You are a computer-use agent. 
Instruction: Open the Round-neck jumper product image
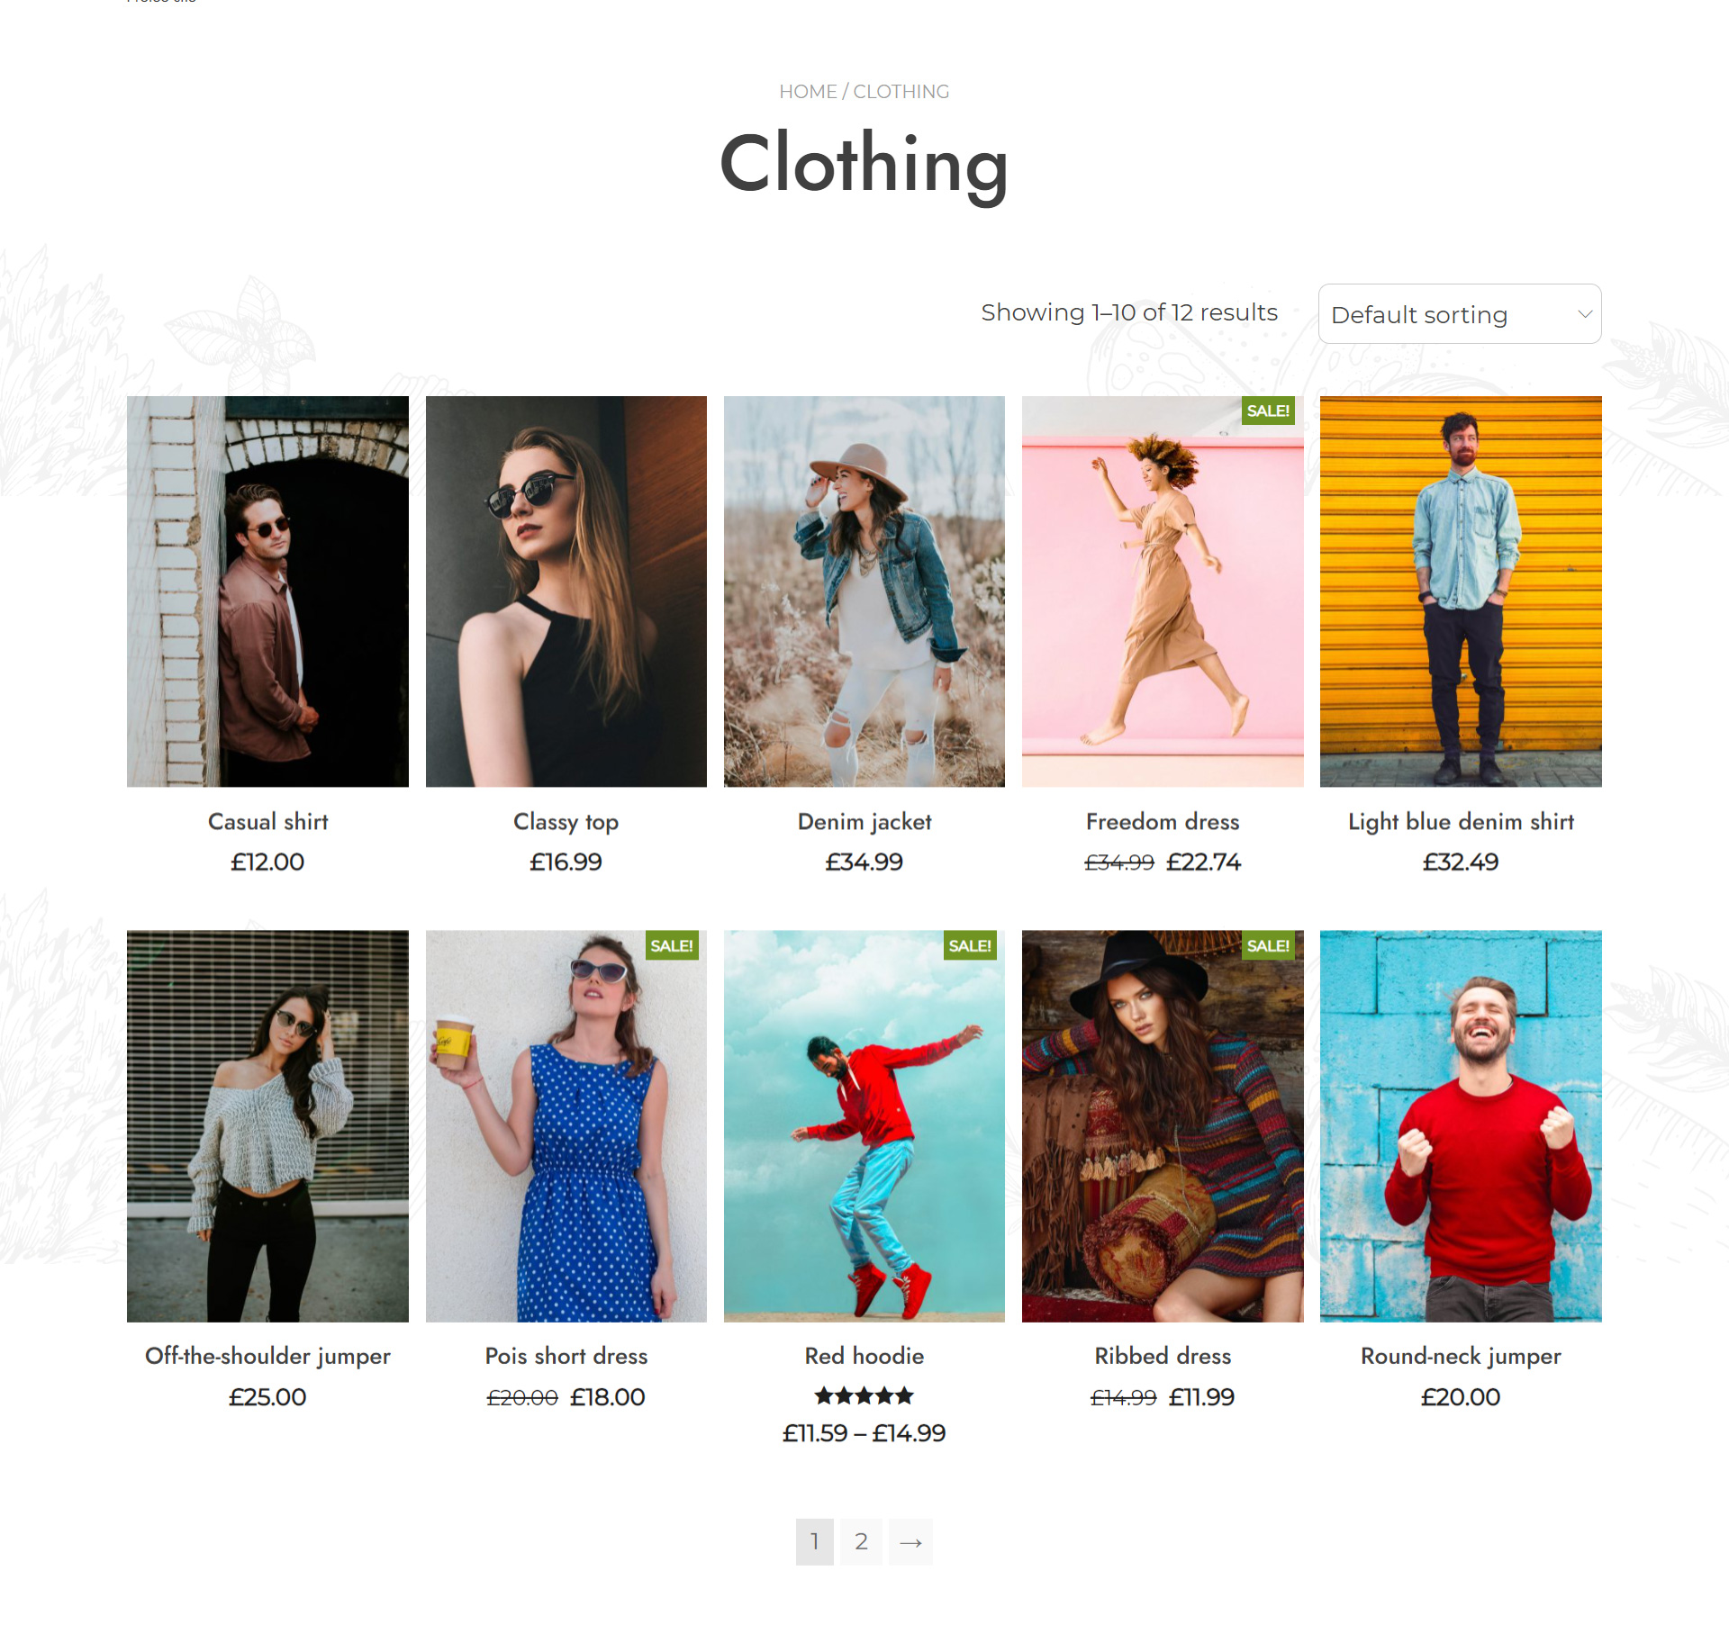1461,1126
